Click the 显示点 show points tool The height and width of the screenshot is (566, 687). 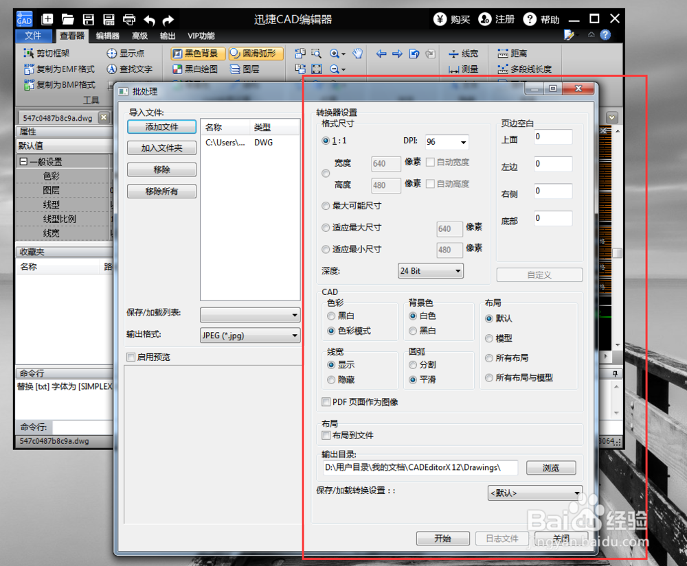coord(125,54)
